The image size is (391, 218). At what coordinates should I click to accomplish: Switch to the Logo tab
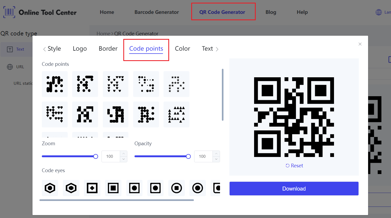tap(80, 49)
